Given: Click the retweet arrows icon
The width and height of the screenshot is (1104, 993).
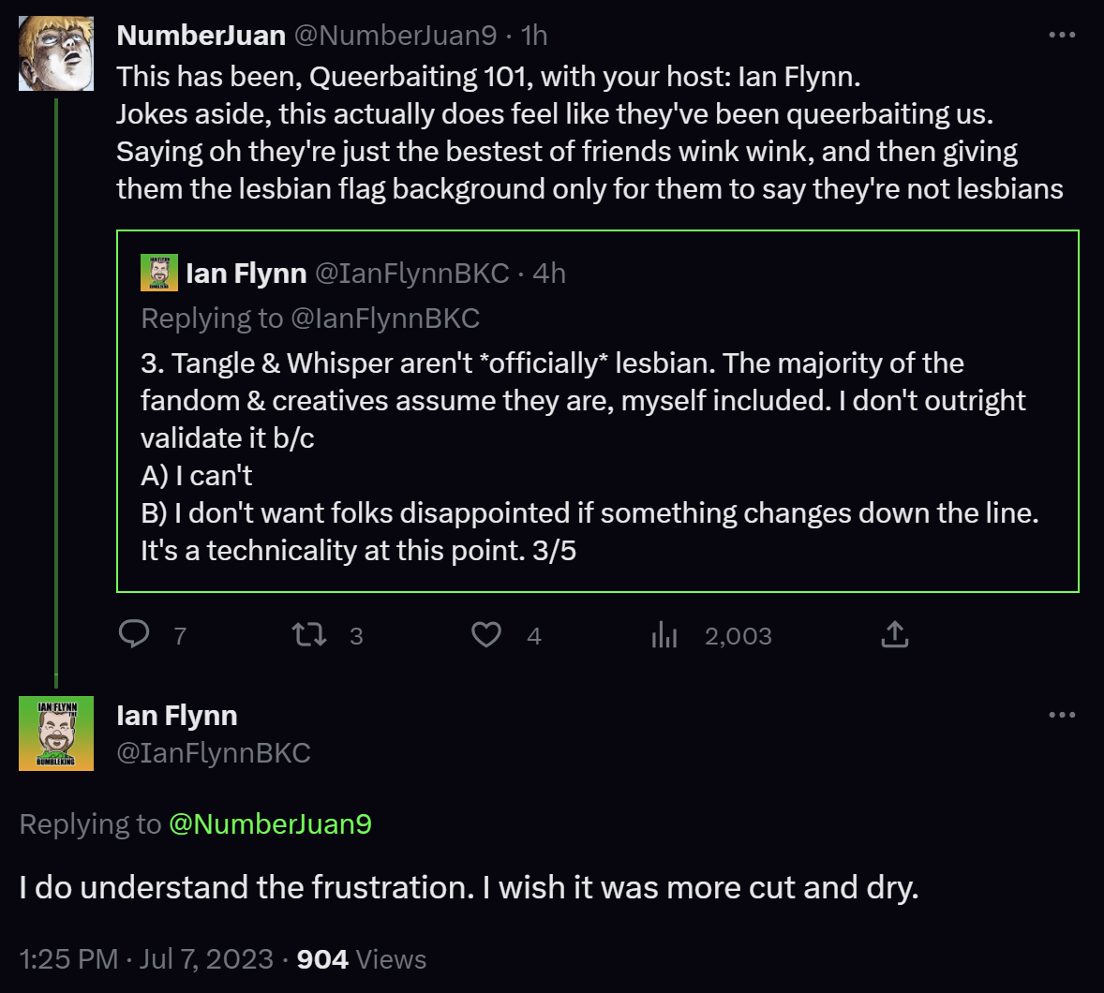Looking at the screenshot, I should 309,635.
